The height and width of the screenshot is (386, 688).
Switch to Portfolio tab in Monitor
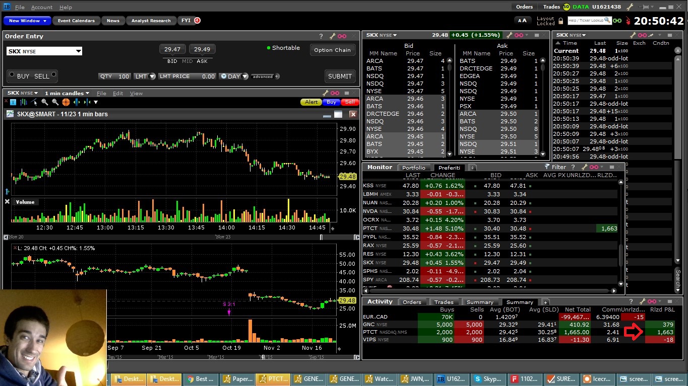(414, 168)
